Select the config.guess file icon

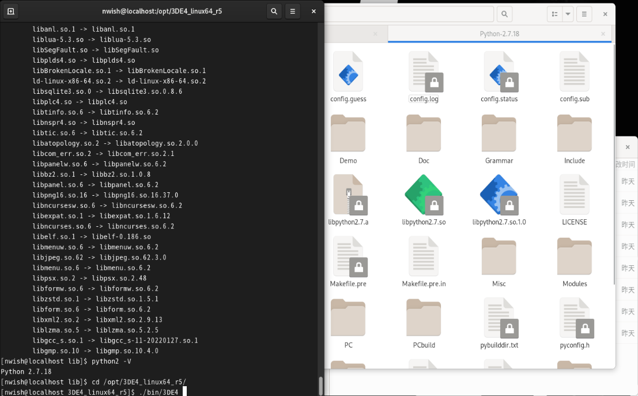(x=348, y=72)
